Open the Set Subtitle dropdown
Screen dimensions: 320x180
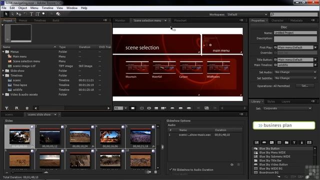click(295, 78)
